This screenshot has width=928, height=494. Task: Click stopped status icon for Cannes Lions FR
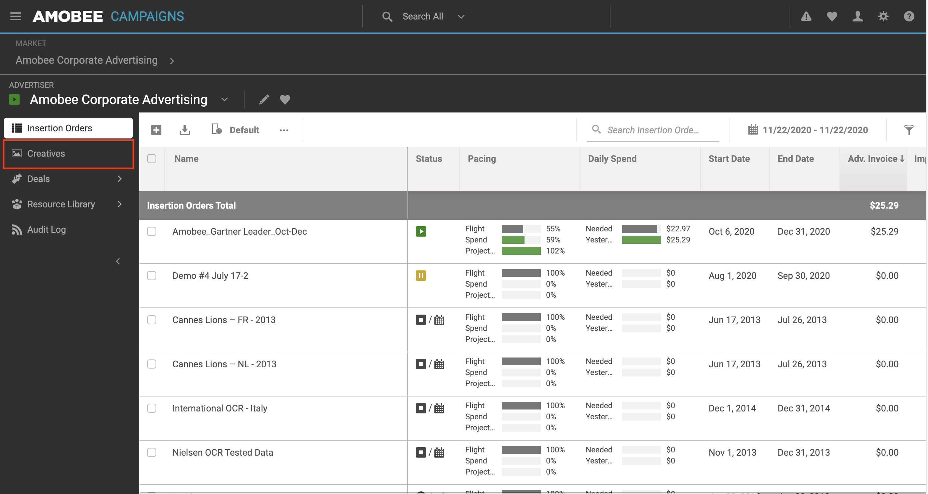pyautogui.click(x=421, y=320)
